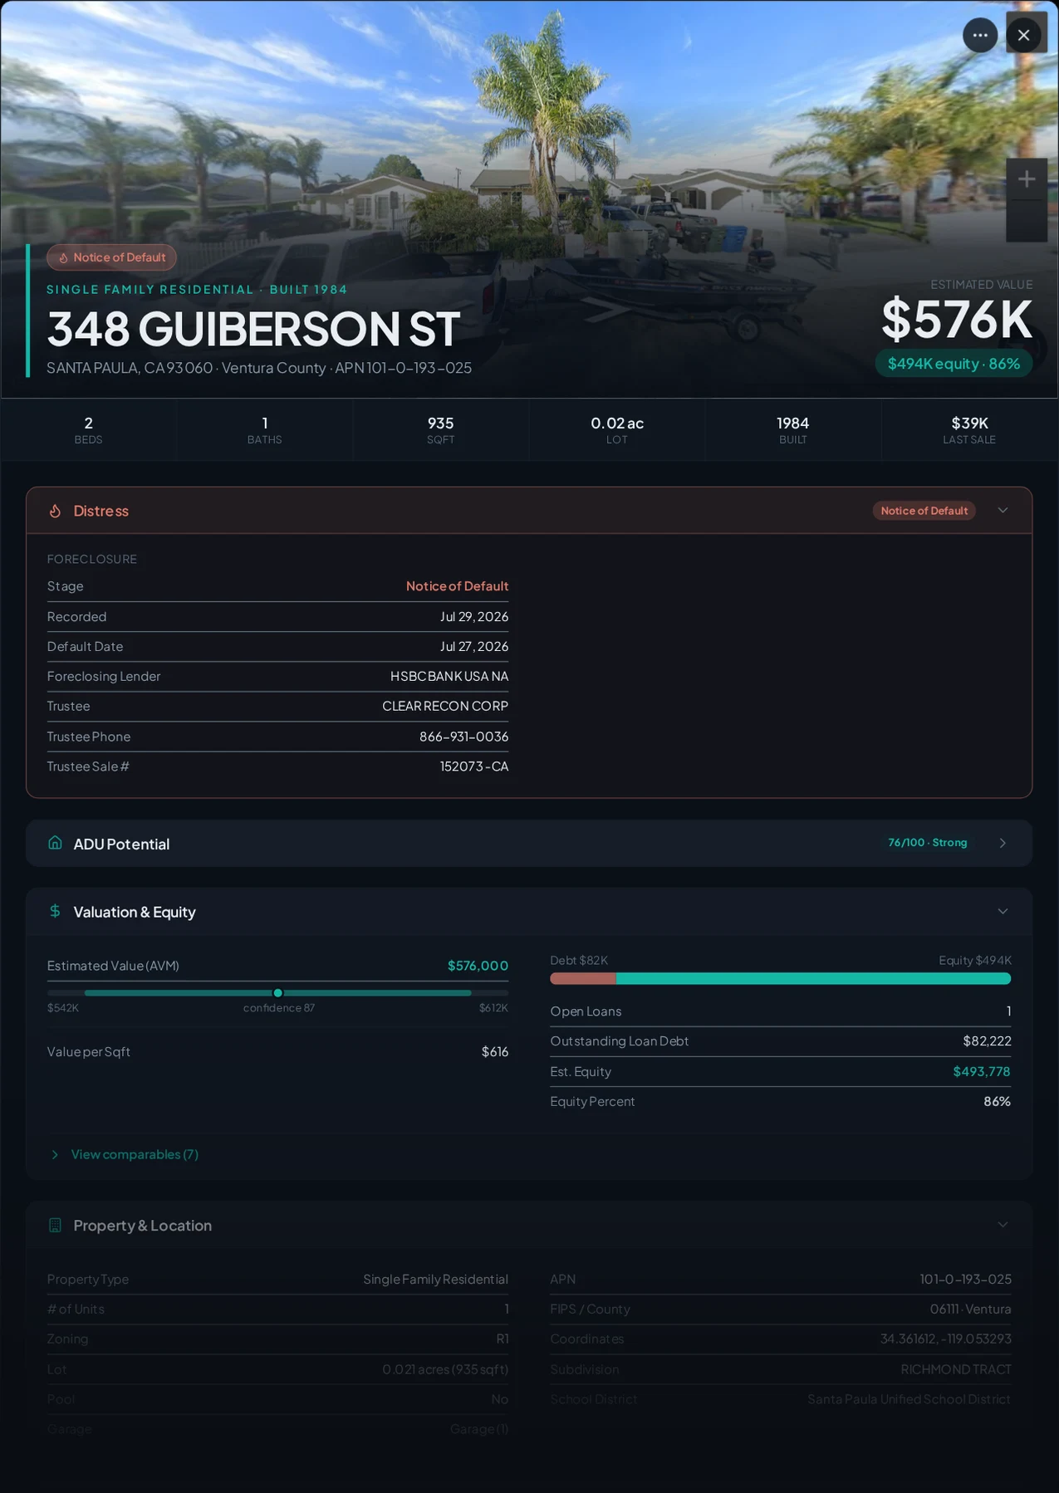Expand the ADU Potential section arrow

pyautogui.click(x=1003, y=843)
